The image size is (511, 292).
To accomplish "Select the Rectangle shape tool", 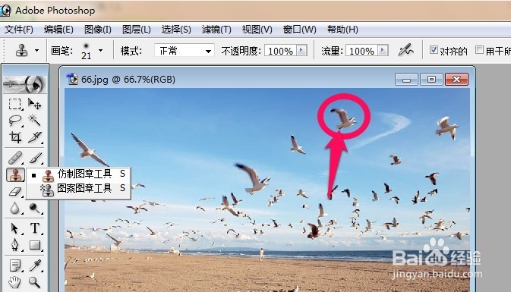I will (34, 245).
